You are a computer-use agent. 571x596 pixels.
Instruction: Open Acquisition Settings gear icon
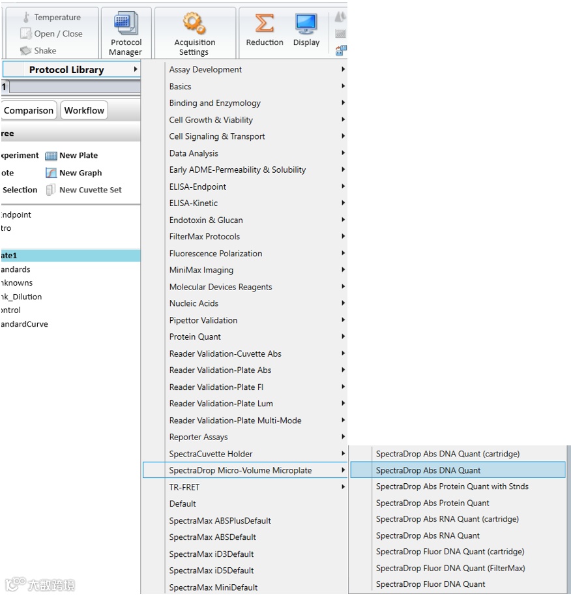194,23
